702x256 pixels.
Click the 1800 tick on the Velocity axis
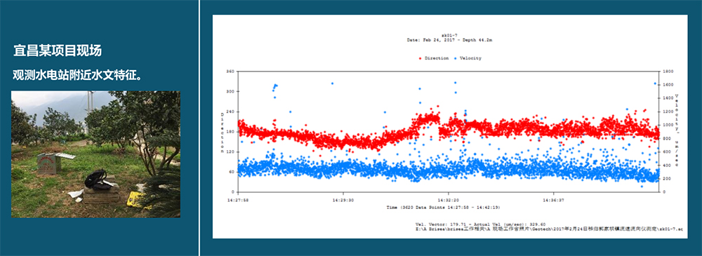tap(668, 71)
